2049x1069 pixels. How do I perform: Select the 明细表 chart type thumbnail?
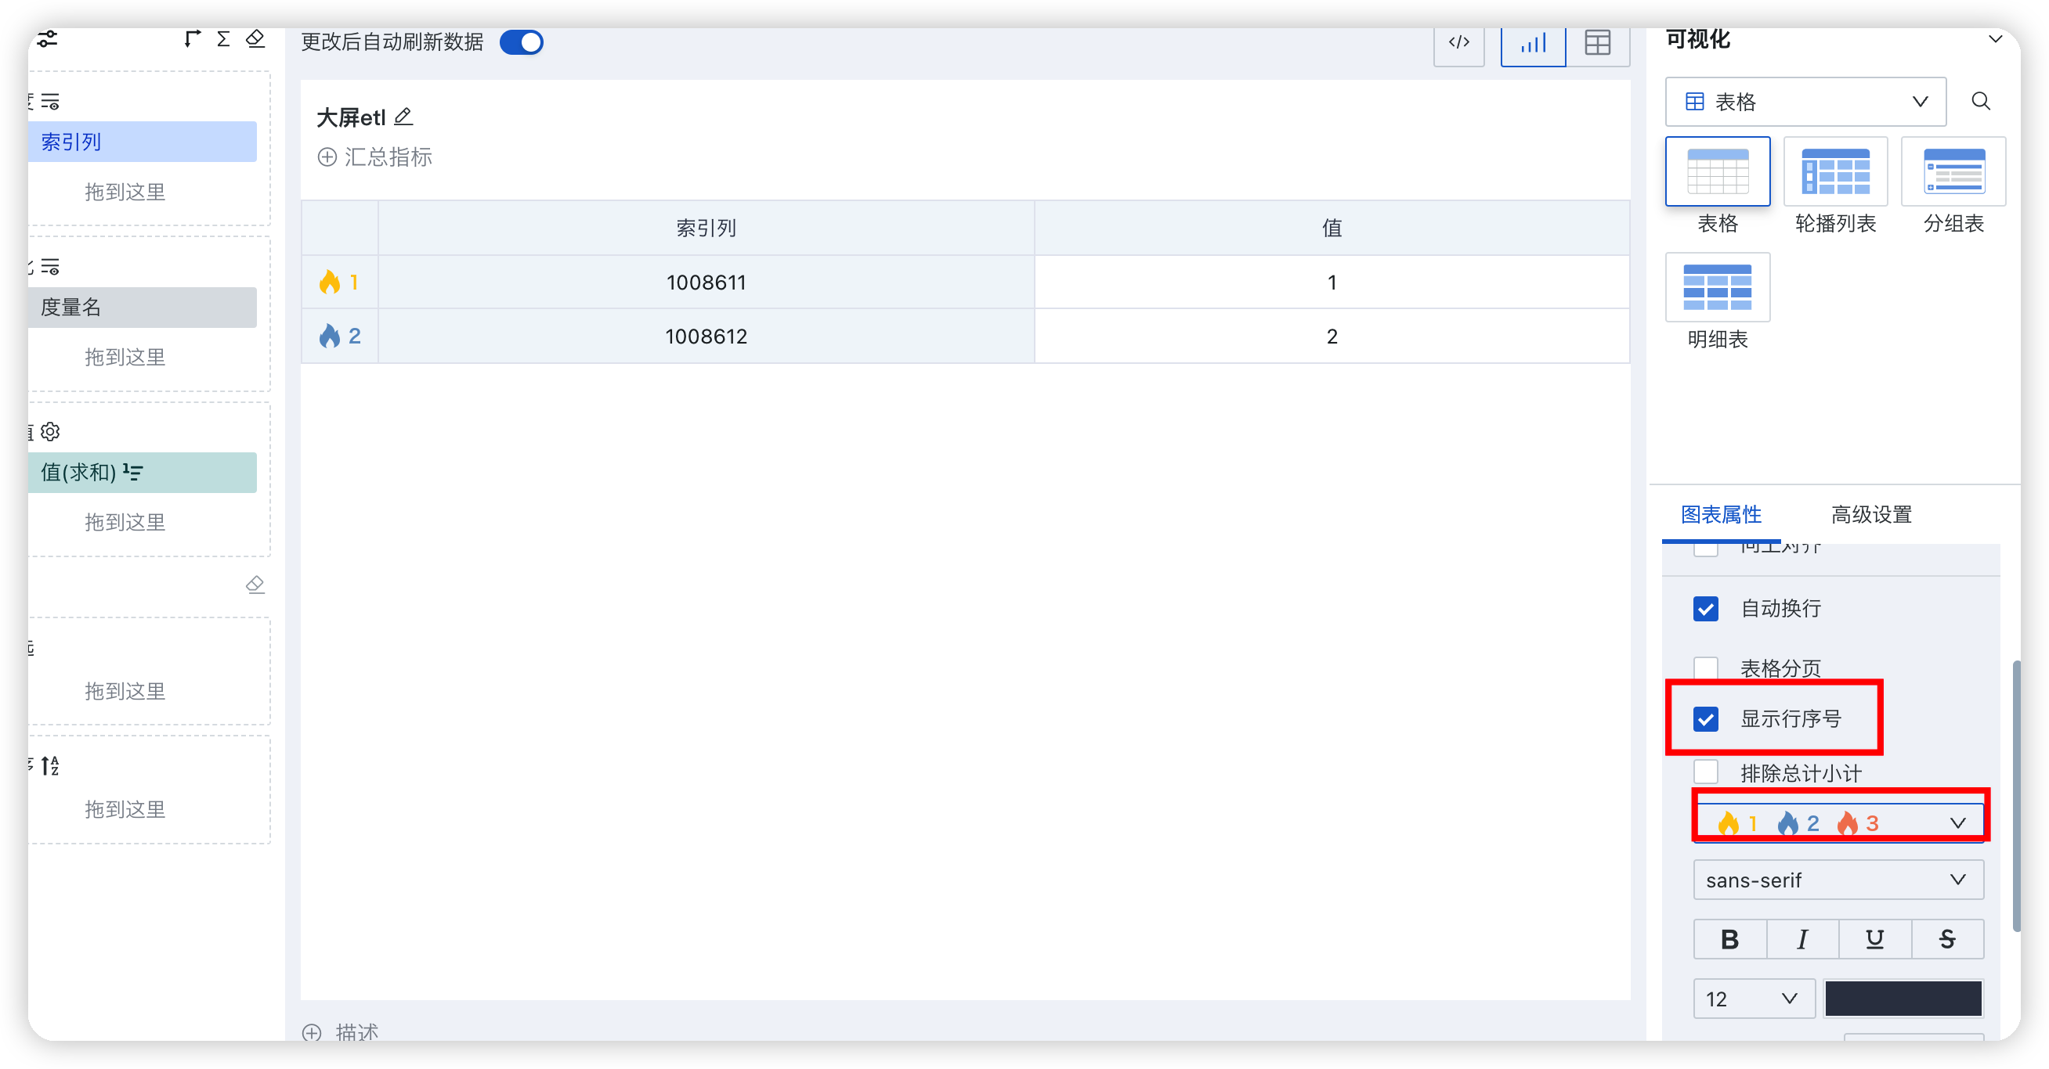1718,287
